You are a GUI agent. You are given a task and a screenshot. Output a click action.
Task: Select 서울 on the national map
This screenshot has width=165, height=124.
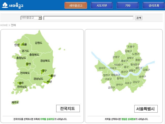point(24,45)
